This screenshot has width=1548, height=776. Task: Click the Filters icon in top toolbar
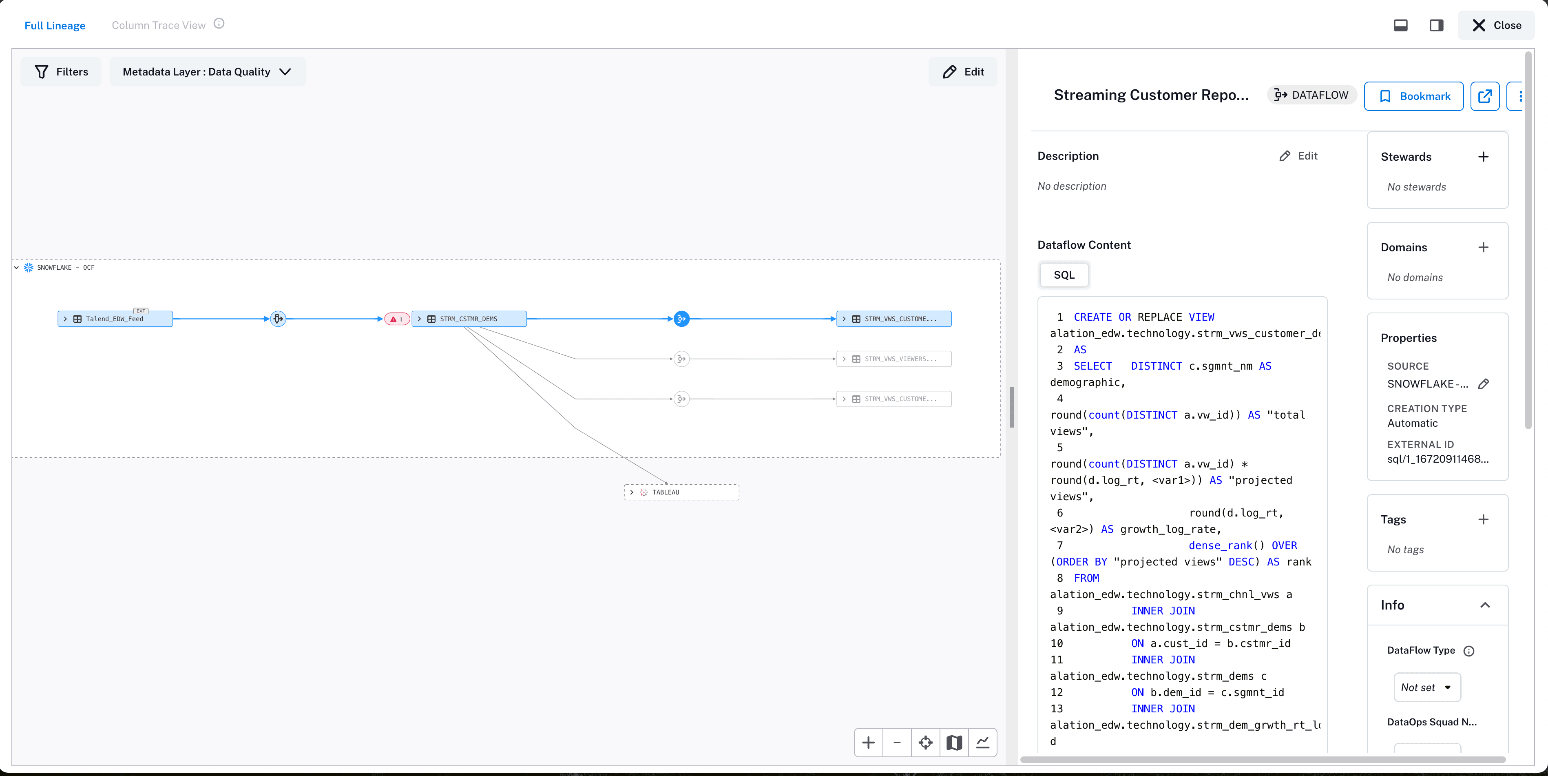[x=42, y=71]
